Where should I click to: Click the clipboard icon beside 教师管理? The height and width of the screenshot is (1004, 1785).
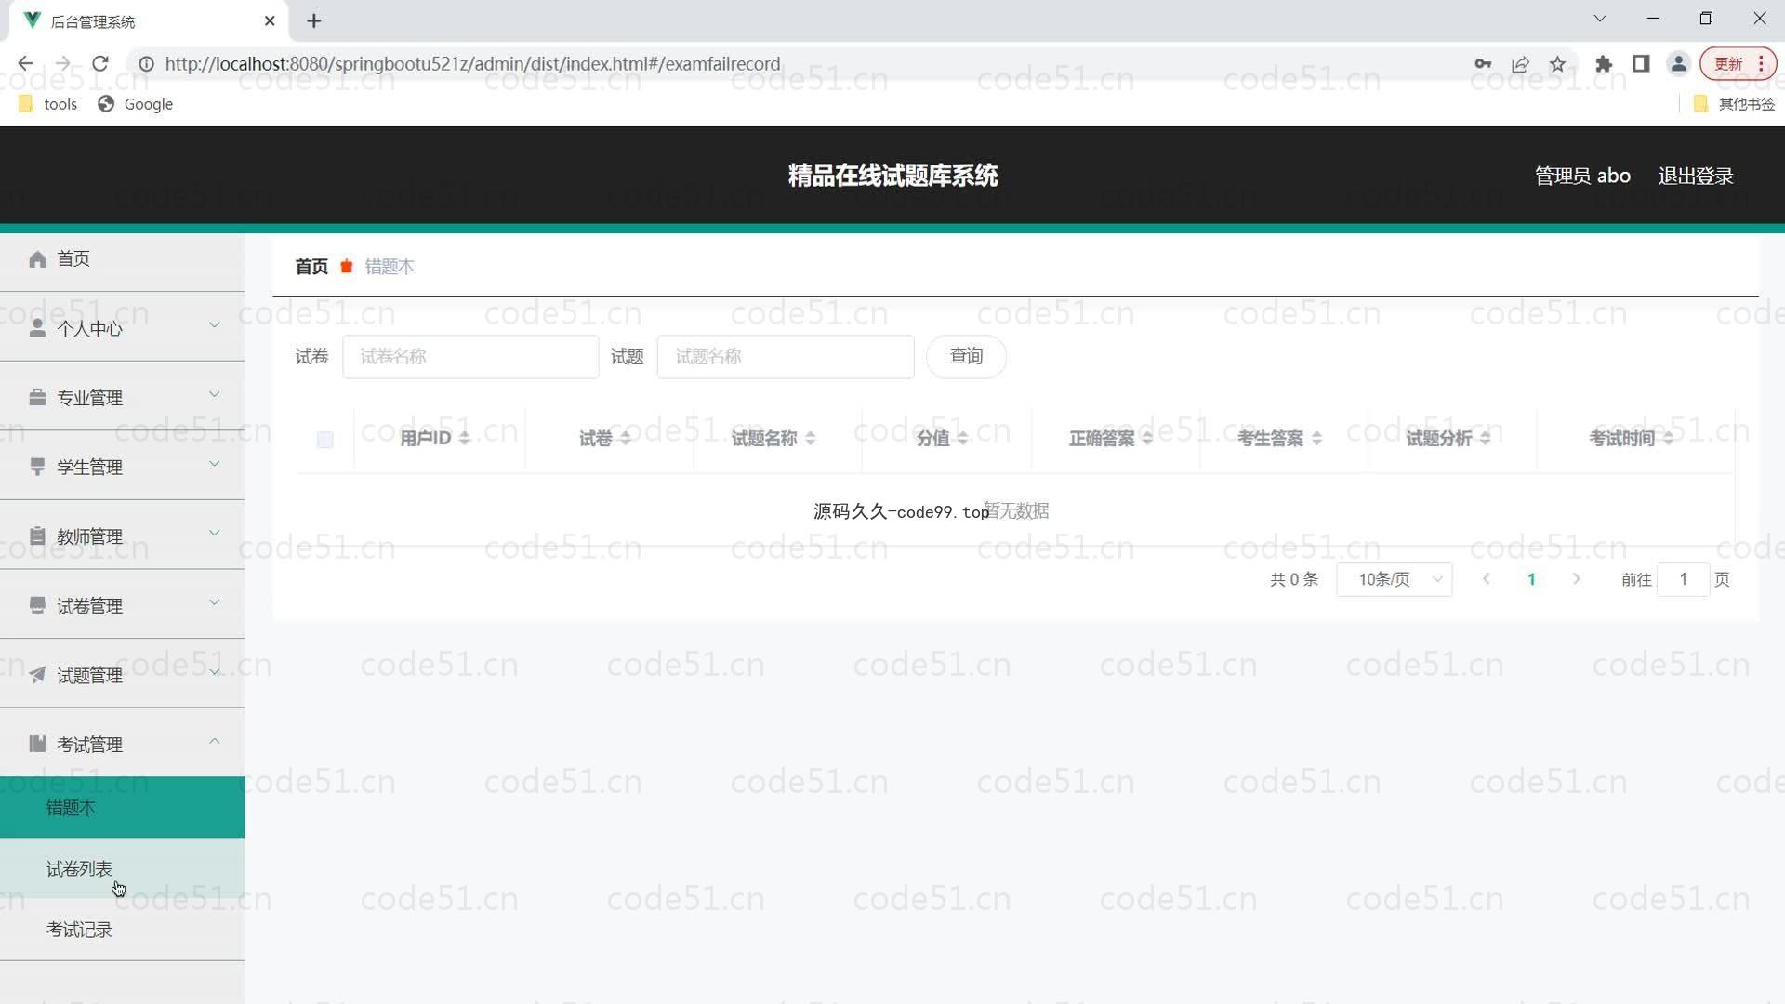coord(37,536)
